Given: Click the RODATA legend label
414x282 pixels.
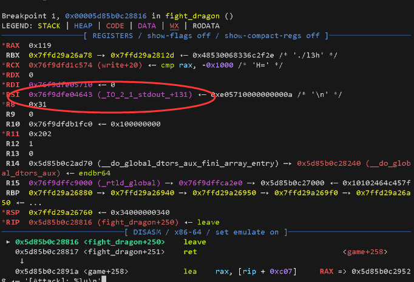Looking at the screenshot, I should pyautogui.click(x=206, y=26).
